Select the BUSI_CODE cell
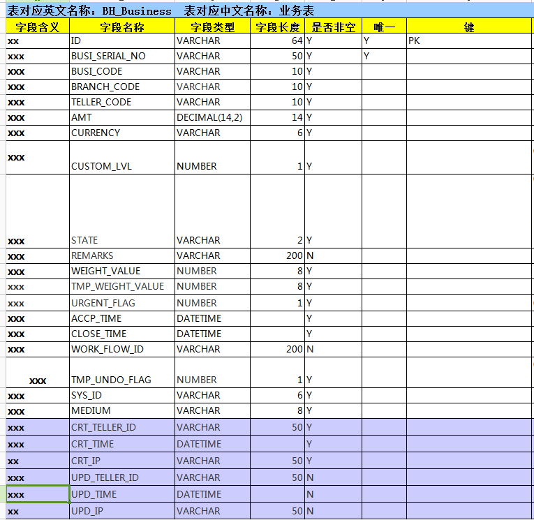Screen dimensions: 534x520 coord(122,71)
